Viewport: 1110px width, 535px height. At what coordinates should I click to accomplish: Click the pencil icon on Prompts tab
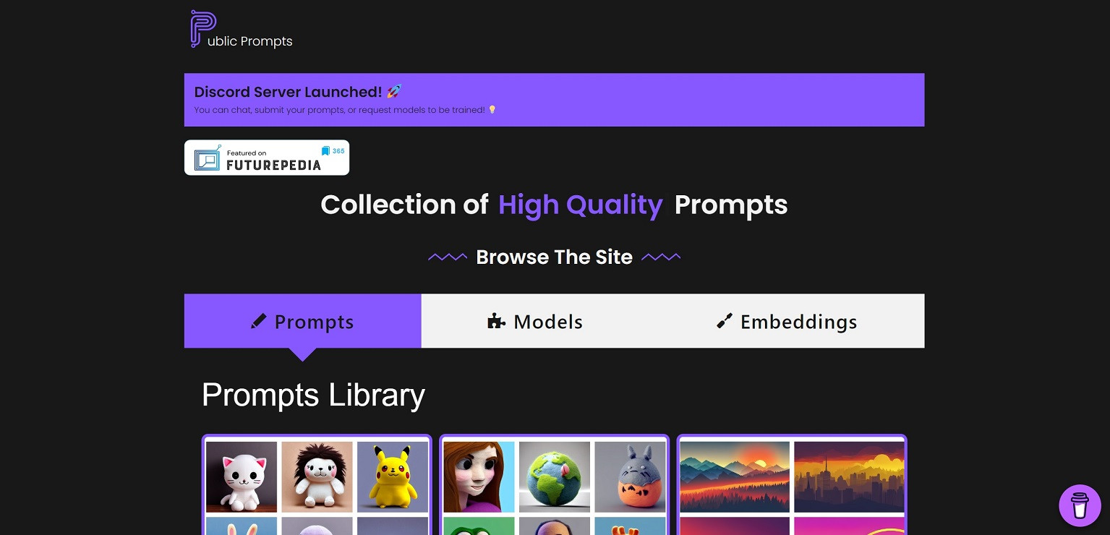click(x=258, y=321)
